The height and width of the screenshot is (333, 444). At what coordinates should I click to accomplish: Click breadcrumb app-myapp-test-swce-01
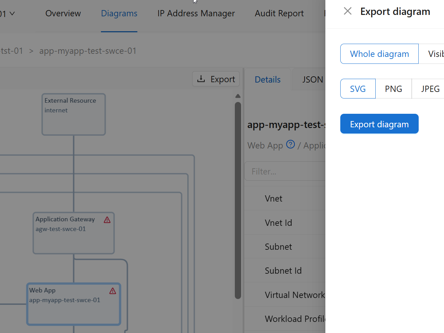[88, 51]
